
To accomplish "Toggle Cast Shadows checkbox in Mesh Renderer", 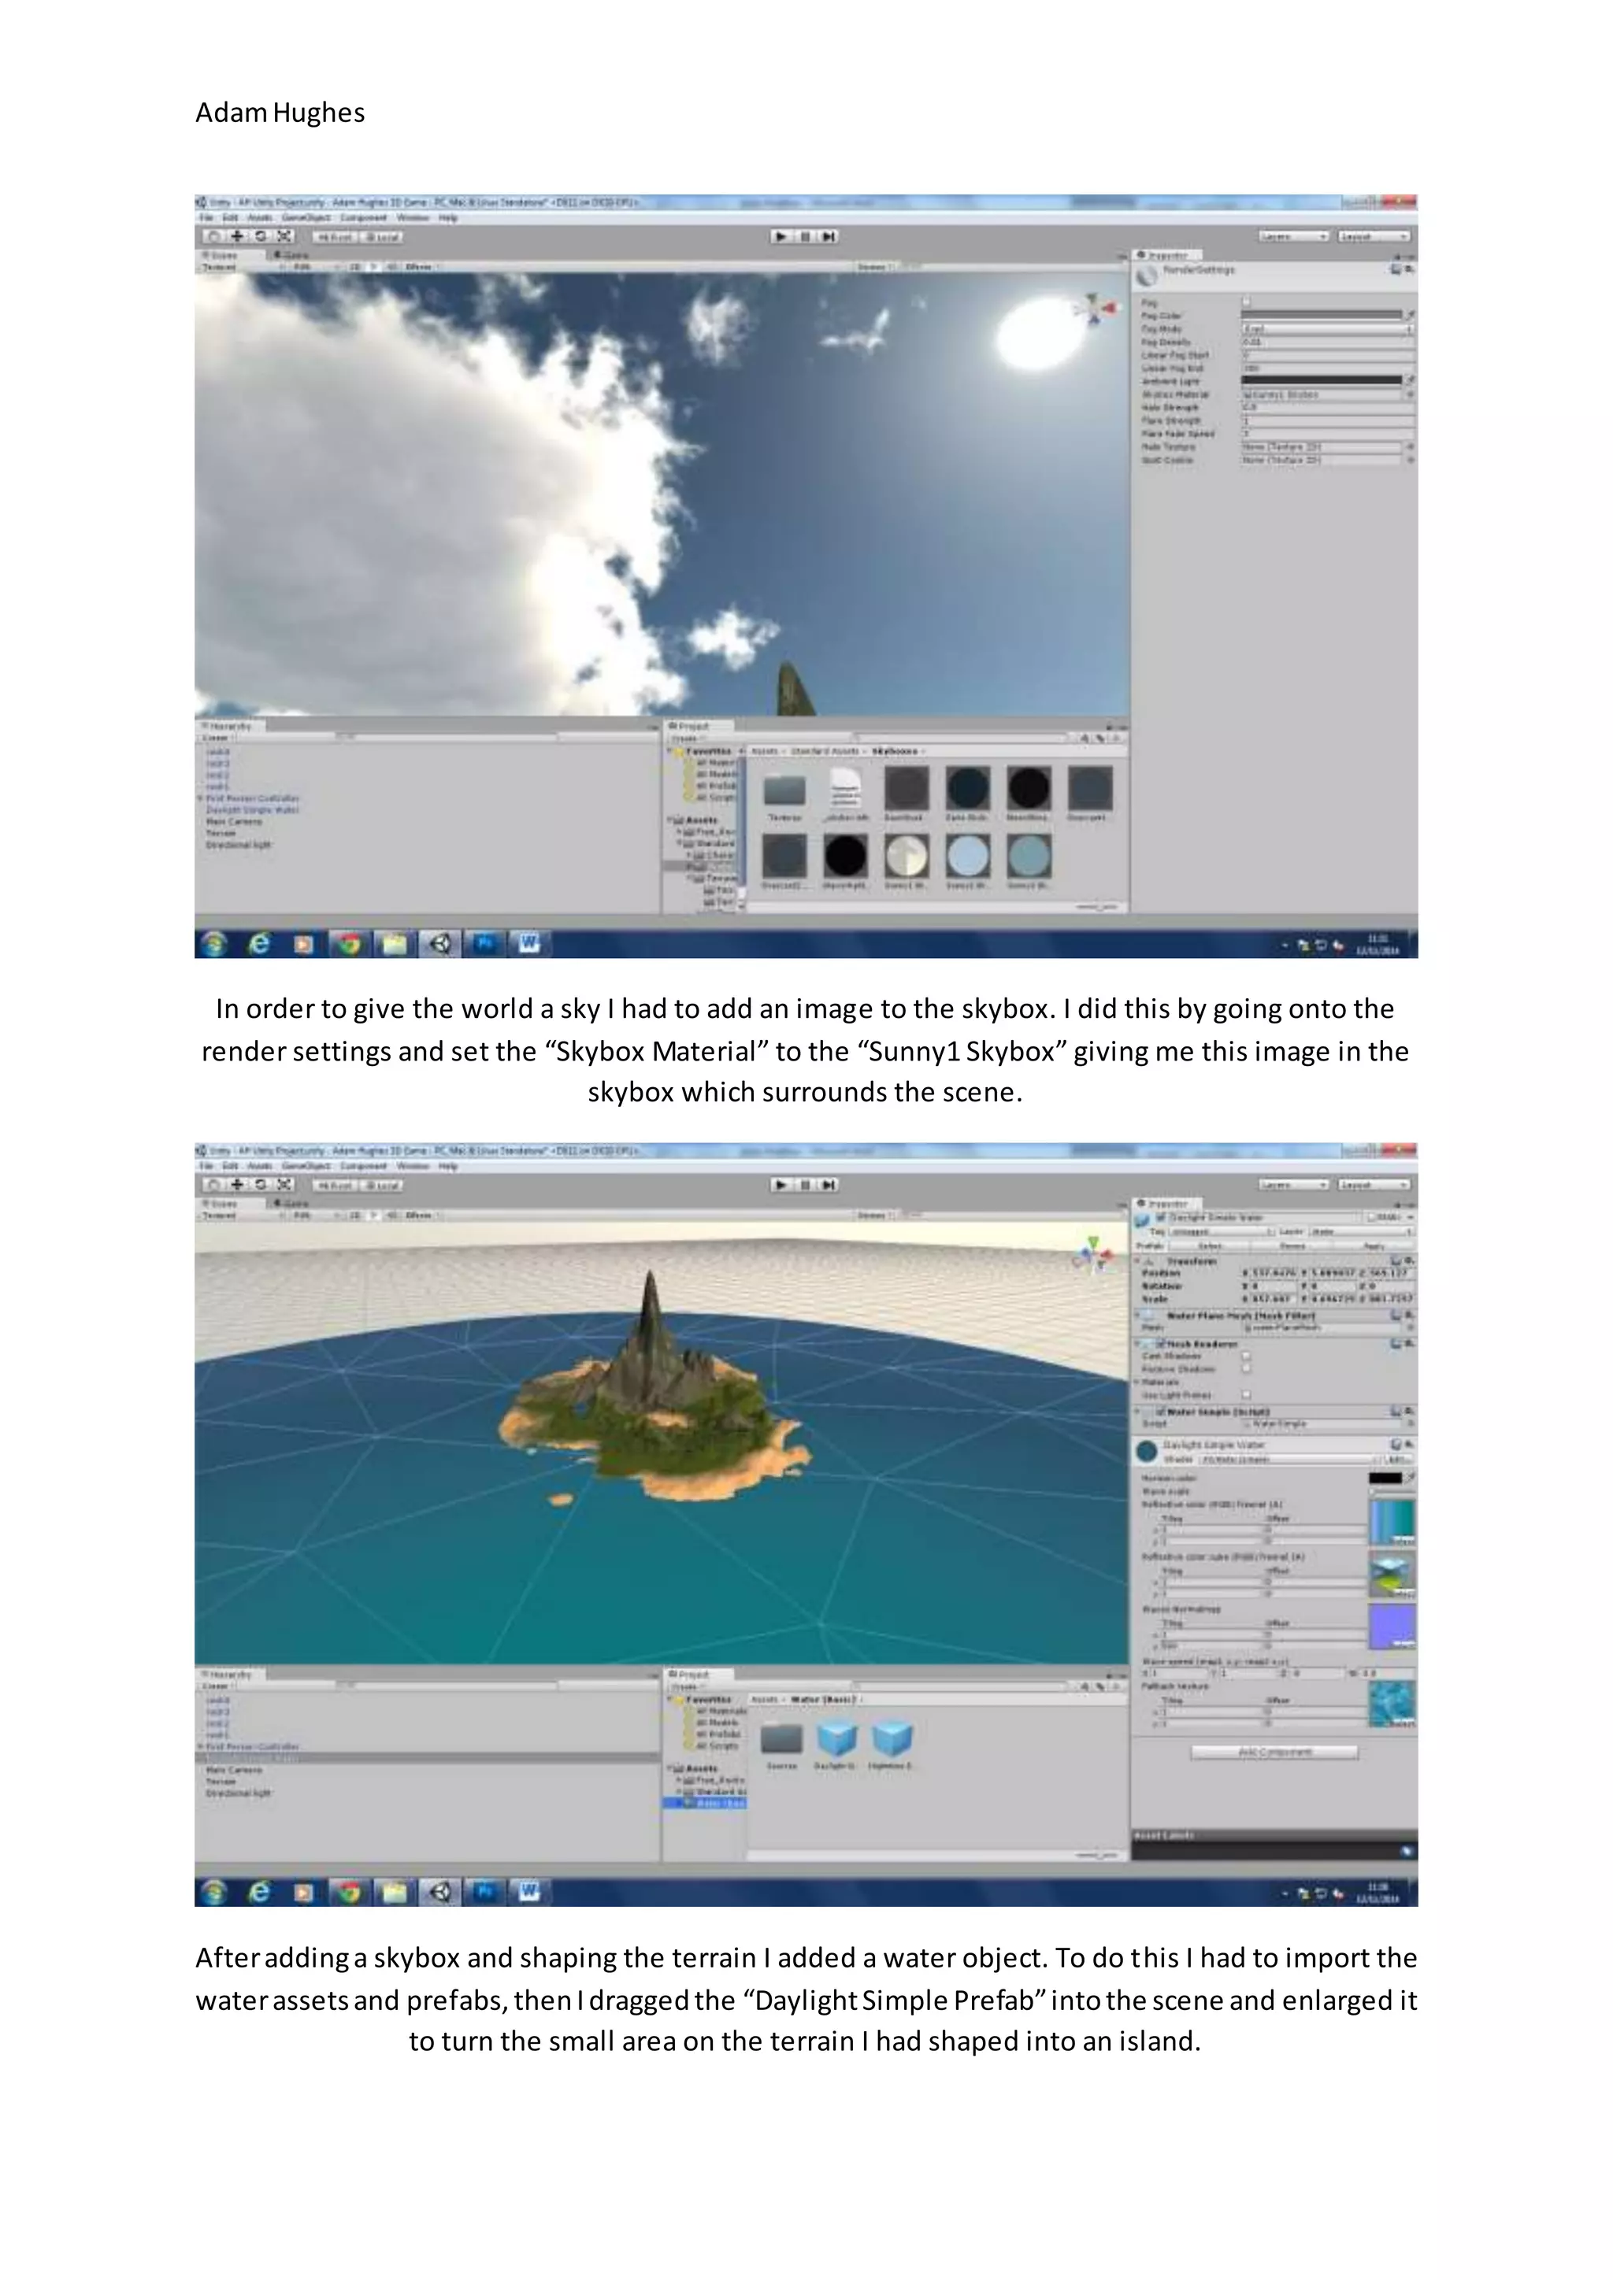I will click(x=1247, y=1356).
